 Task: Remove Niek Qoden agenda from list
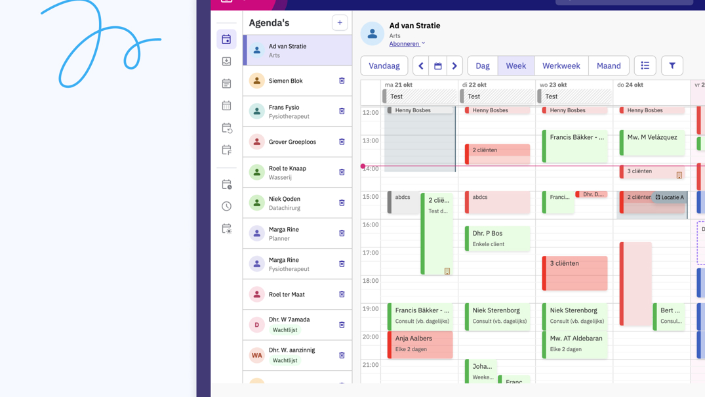(x=342, y=203)
